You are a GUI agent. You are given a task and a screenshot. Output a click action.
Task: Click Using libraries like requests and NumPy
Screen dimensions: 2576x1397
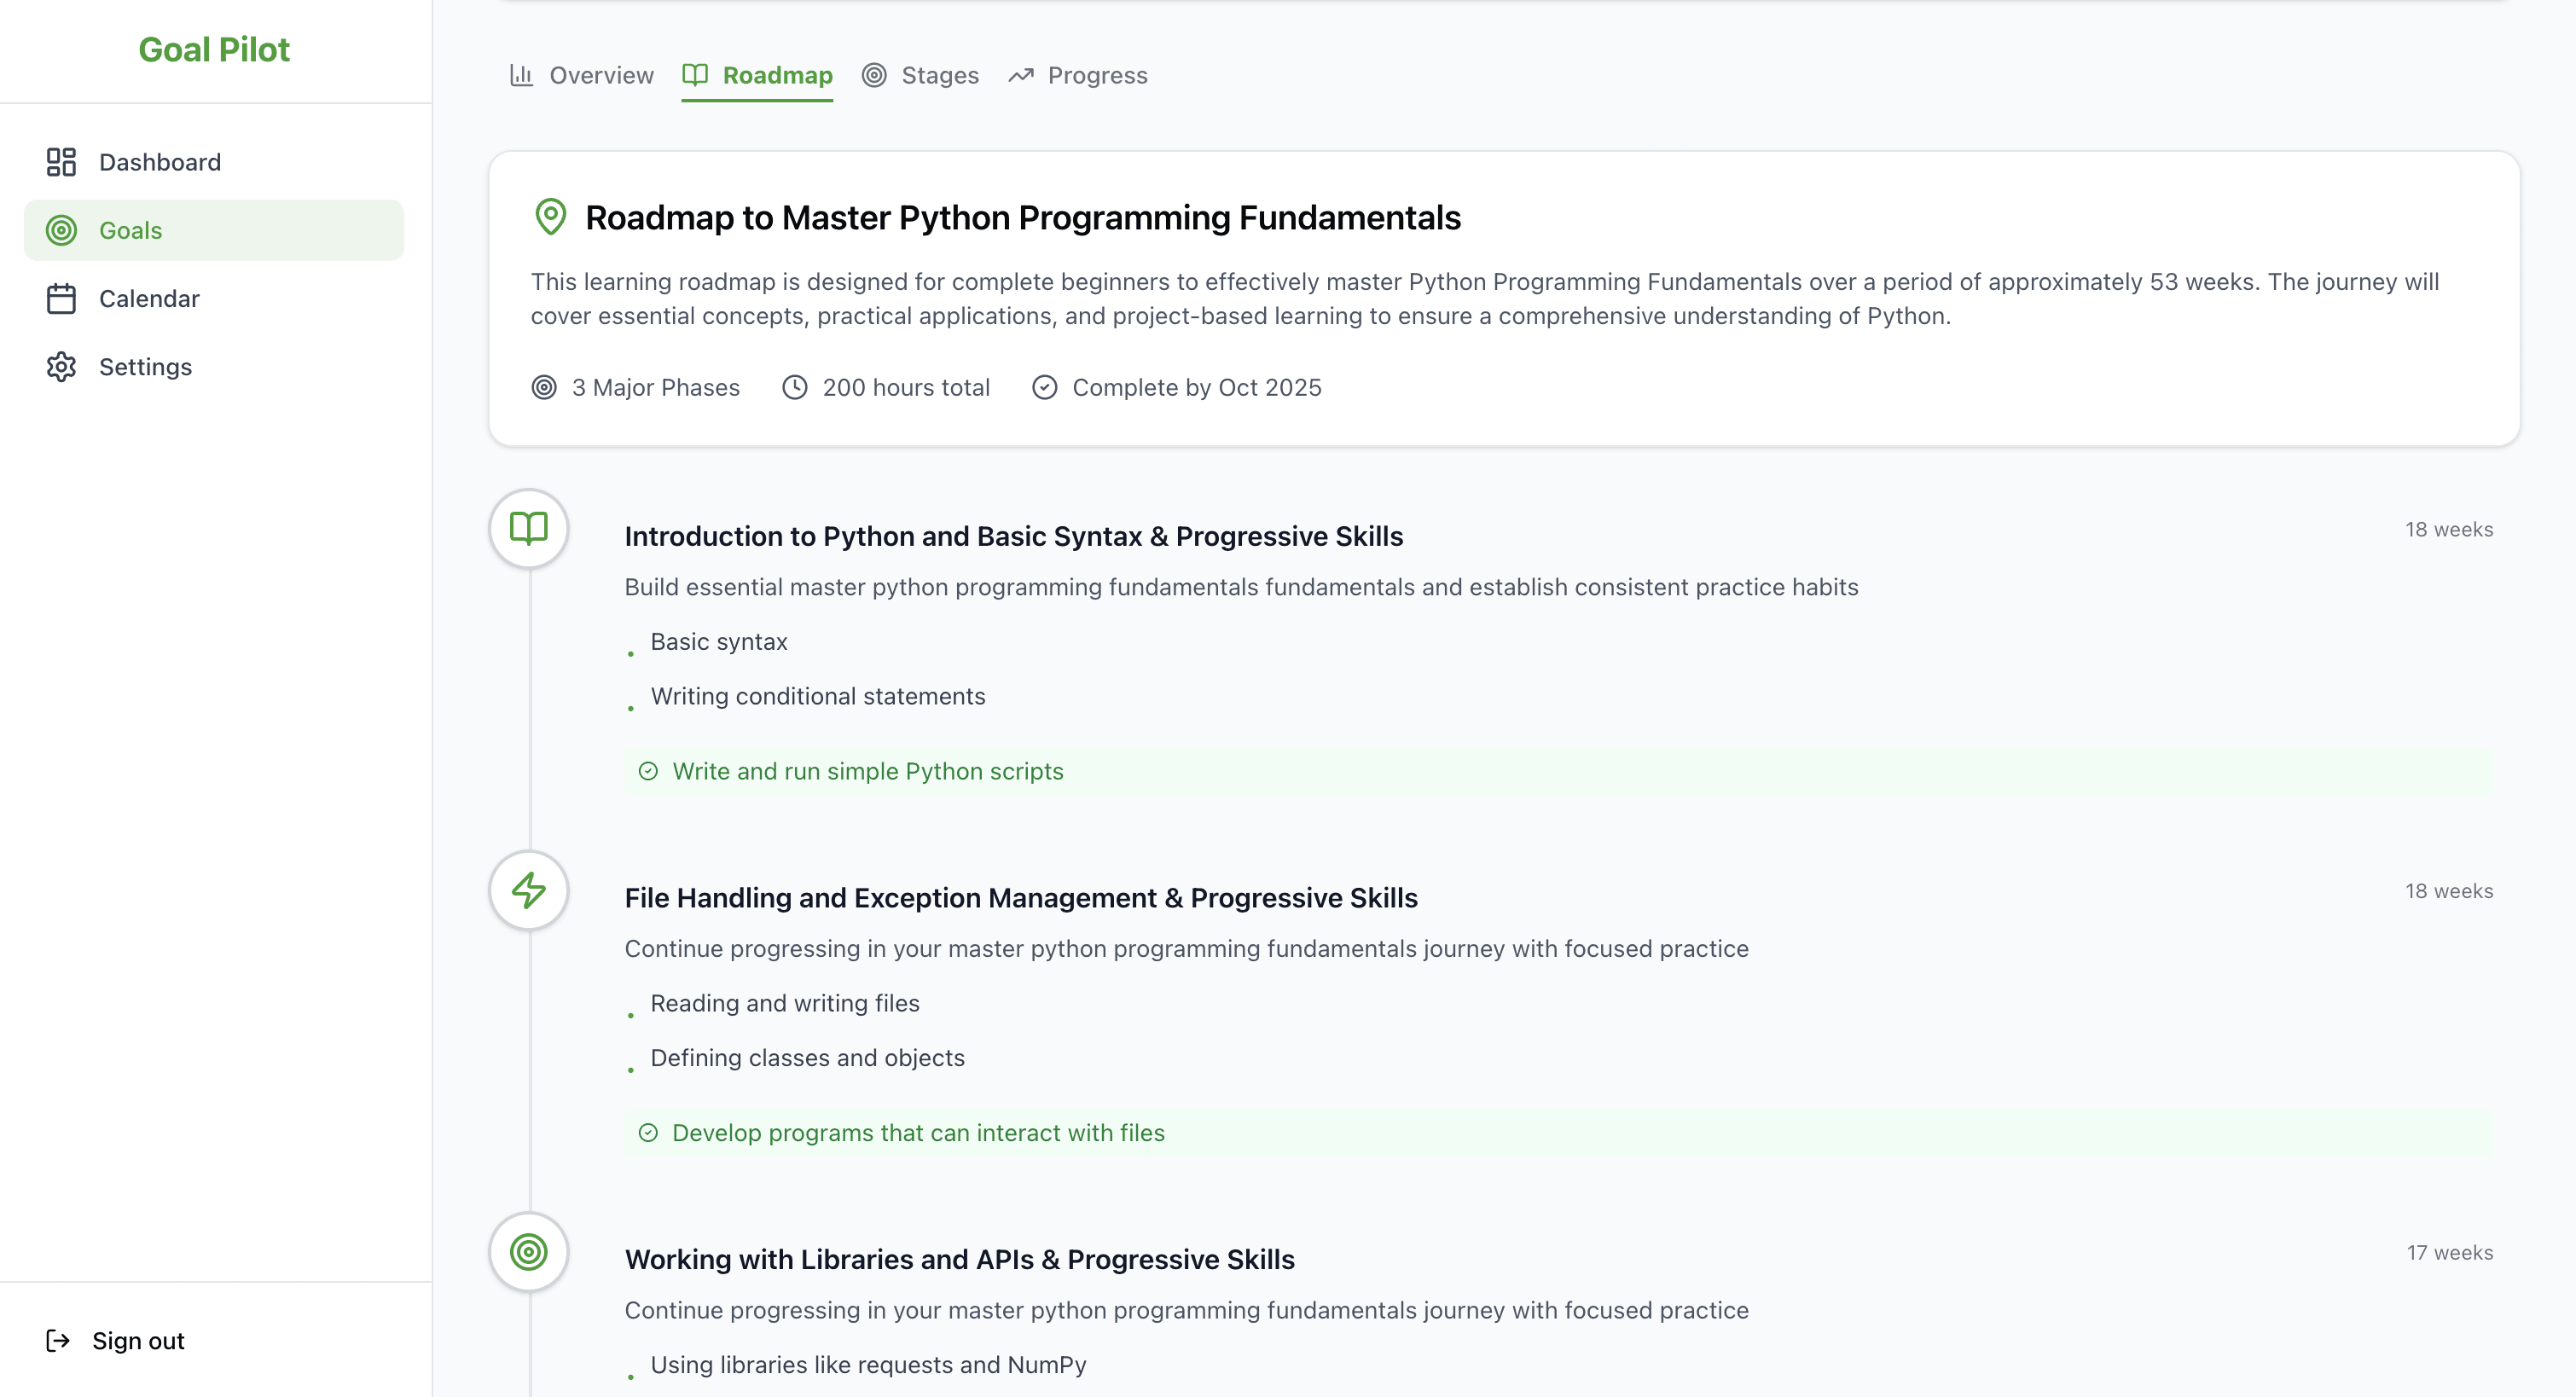point(869,1365)
